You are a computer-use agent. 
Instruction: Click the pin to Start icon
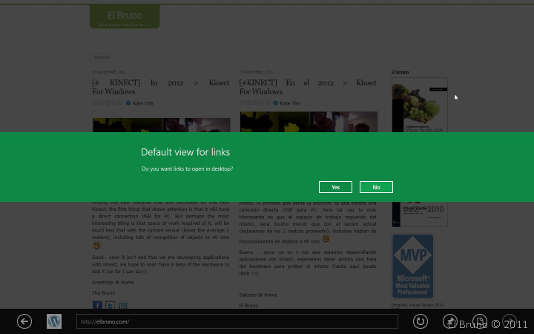coord(450,321)
